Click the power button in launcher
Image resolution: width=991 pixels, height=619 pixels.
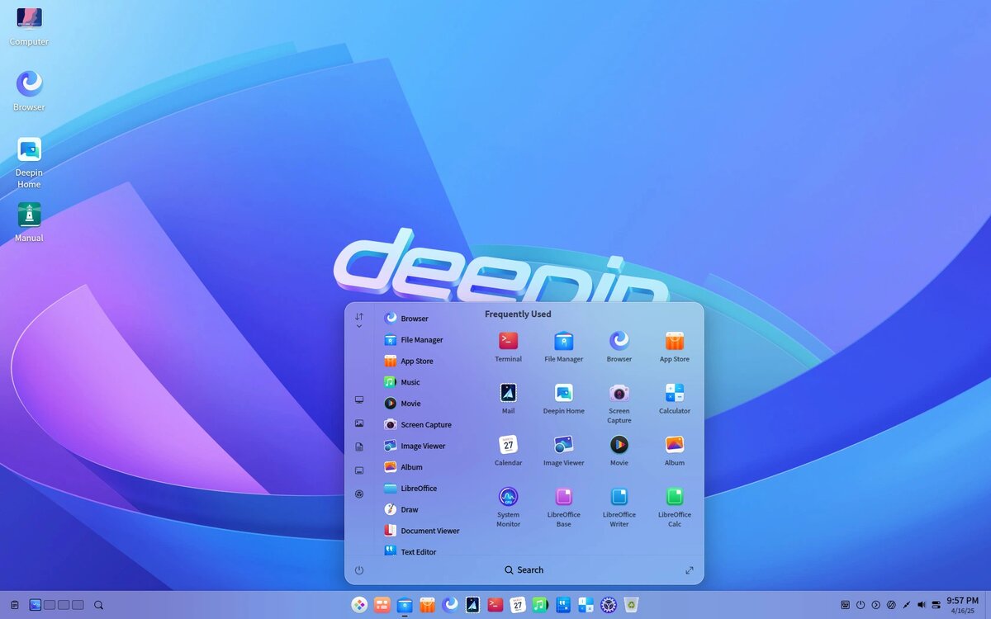pos(359,570)
